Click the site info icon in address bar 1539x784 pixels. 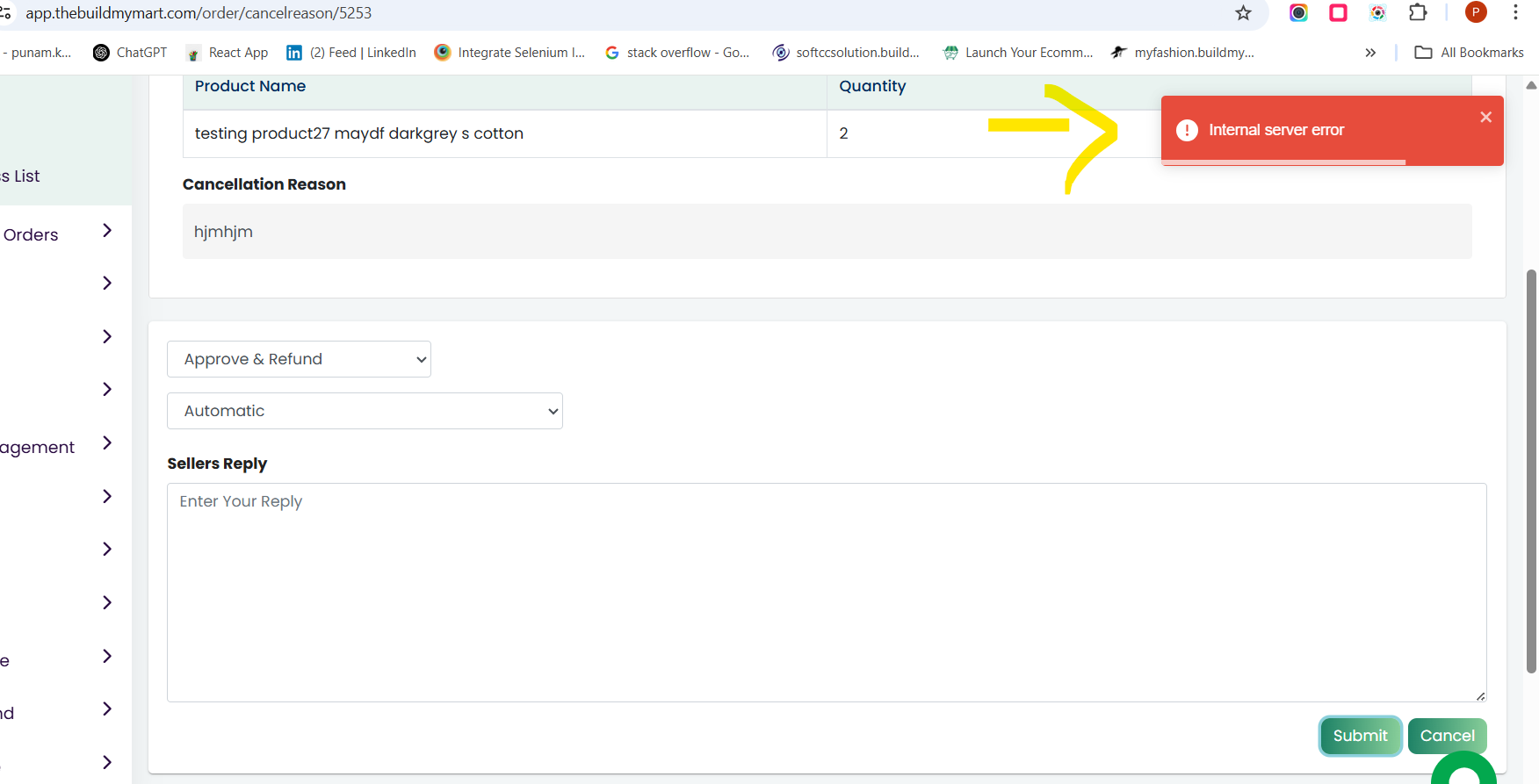tap(5, 13)
